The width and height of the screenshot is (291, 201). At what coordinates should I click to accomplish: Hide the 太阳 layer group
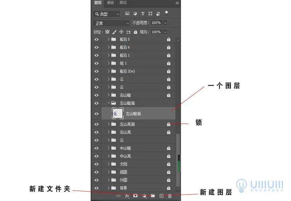[x=96, y=164]
